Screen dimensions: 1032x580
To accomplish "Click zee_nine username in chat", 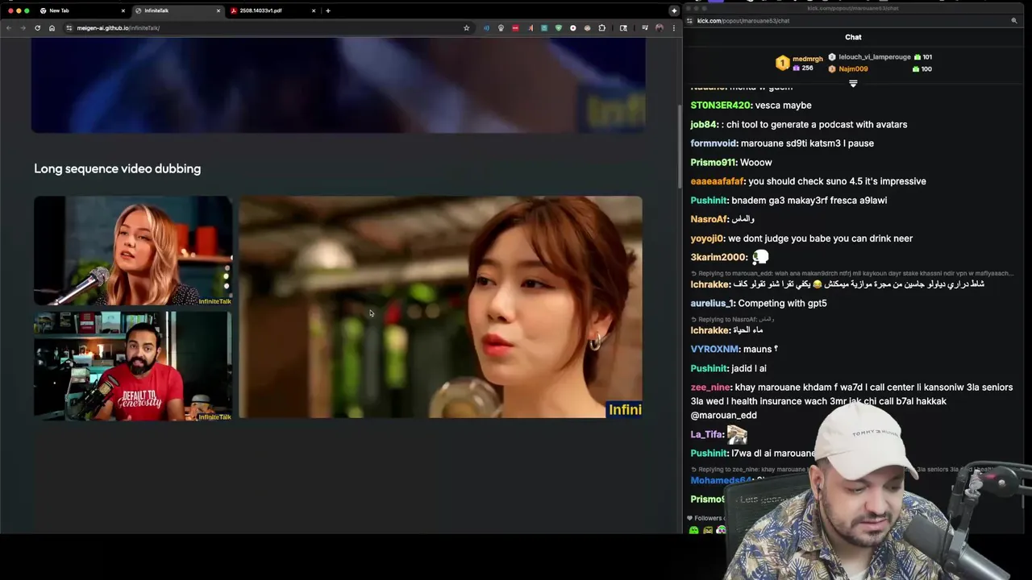I will click(710, 387).
